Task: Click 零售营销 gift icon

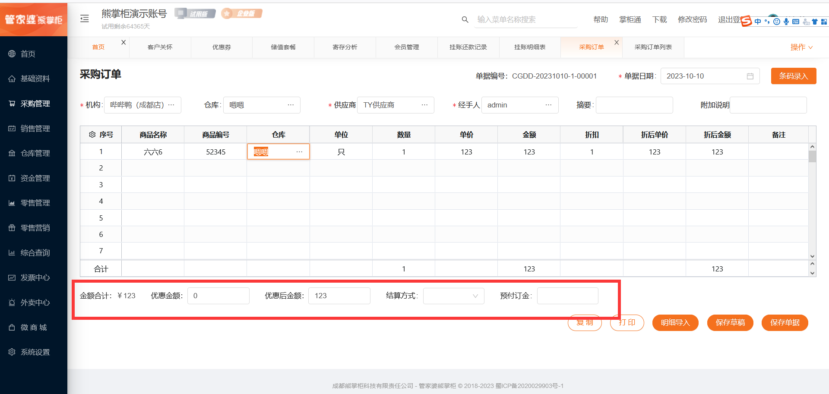Action: coord(12,228)
